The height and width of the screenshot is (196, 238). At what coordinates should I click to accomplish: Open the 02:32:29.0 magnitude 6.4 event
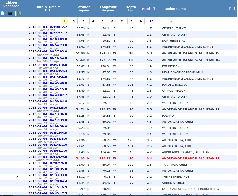click(48, 157)
